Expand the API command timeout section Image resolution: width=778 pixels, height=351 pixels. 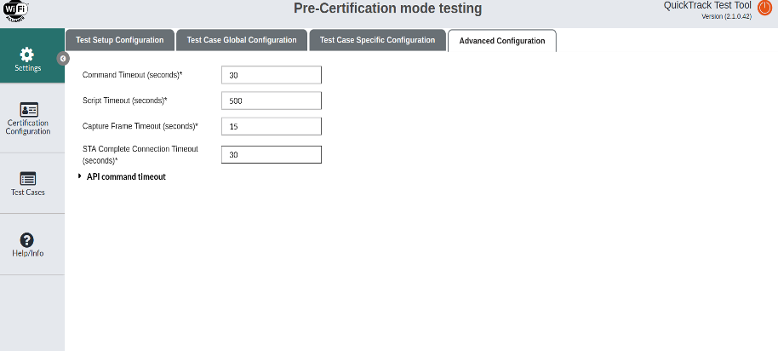tap(80, 176)
